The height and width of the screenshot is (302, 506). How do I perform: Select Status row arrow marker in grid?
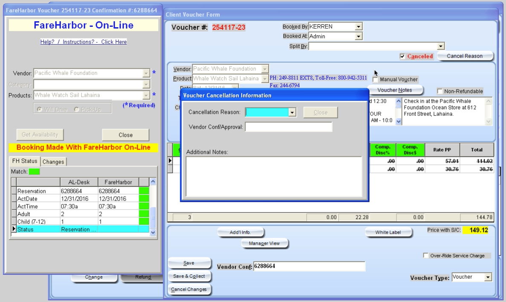pos(14,229)
